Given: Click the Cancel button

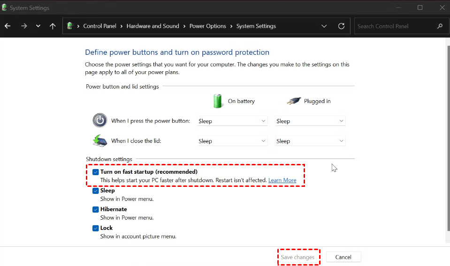Looking at the screenshot, I should pyautogui.click(x=343, y=257).
